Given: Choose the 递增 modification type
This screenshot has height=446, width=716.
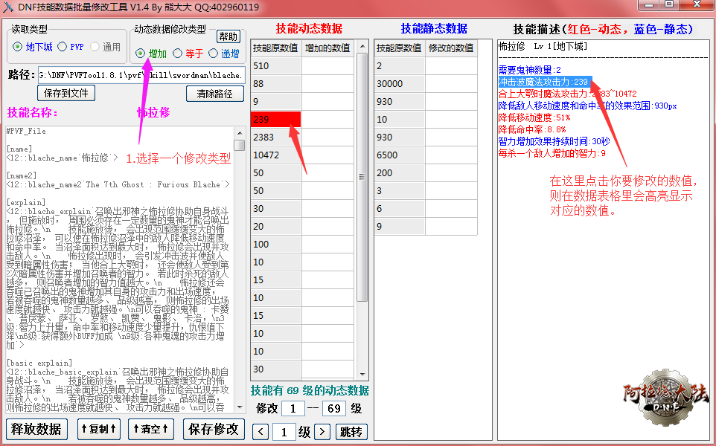Looking at the screenshot, I should coord(214,54).
